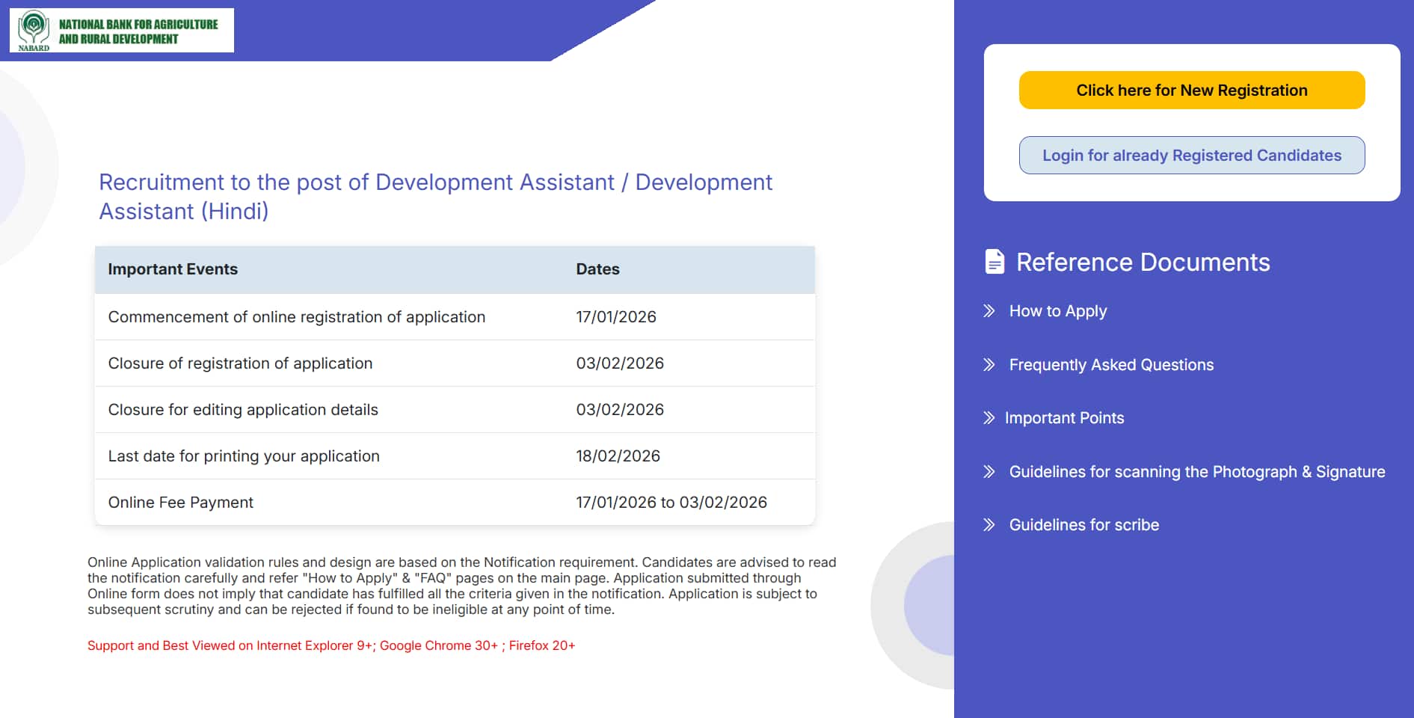Click the Dates column header
1414x718 pixels.
(597, 269)
